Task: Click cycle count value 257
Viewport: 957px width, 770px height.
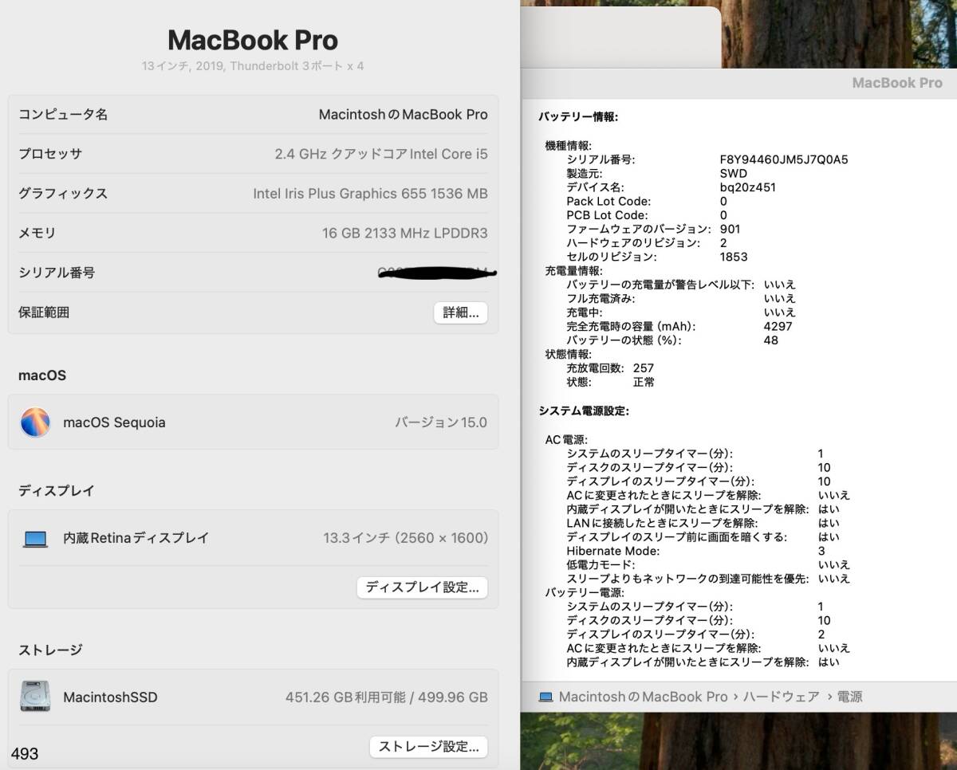Action: click(x=643, y=368)
